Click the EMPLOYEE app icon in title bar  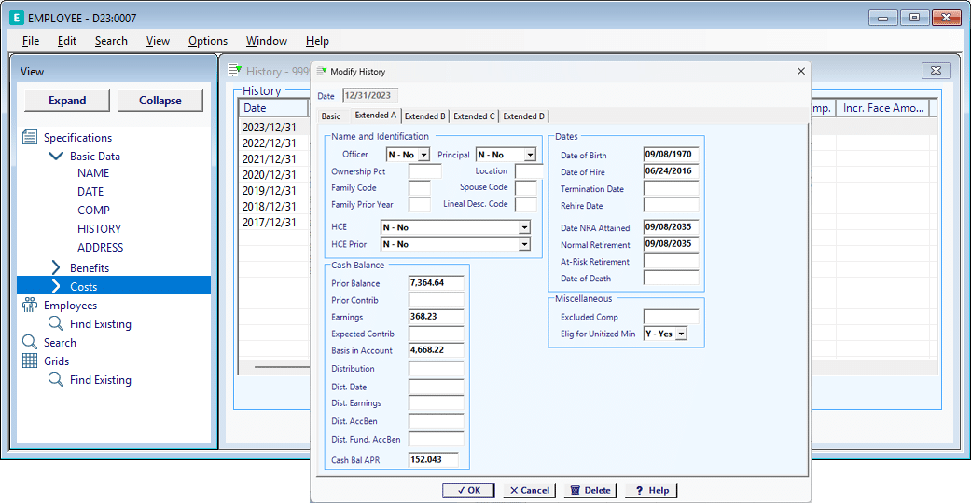(x=17, y=18)
